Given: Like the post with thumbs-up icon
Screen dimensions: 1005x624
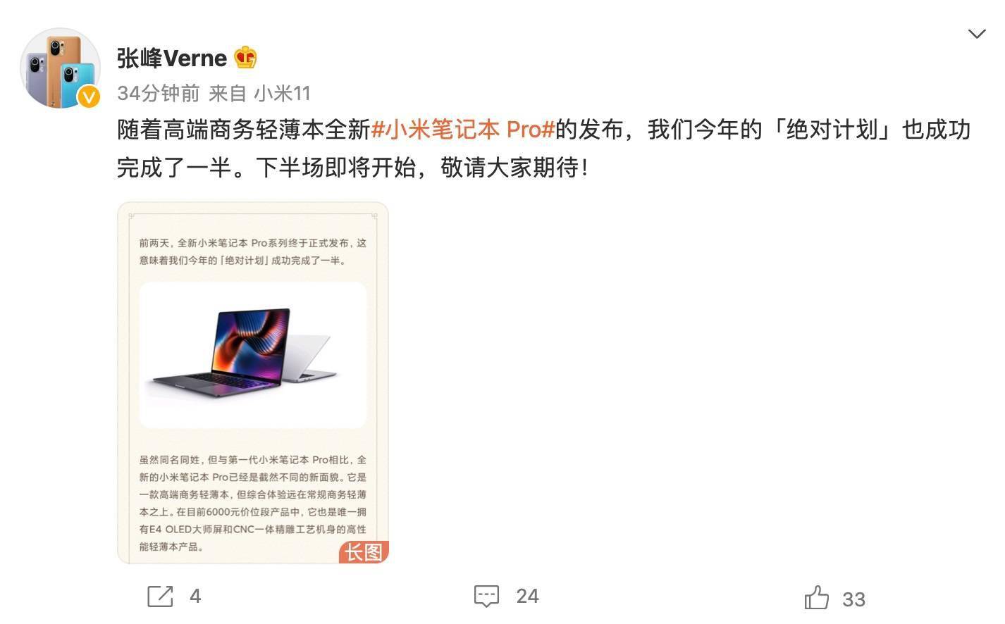Looking at the screenshot, I should coord(817,598).
